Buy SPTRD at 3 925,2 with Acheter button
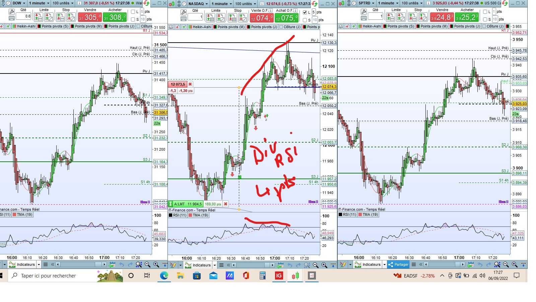Screen dimensions: 536x302 (x=467, y=17)
